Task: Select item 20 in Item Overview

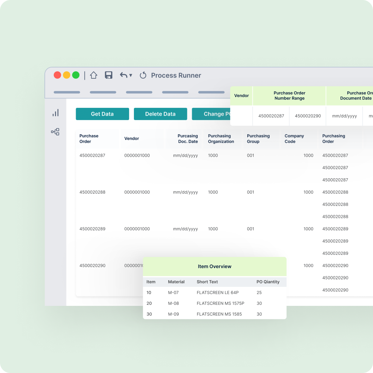Action: (149, 303)
